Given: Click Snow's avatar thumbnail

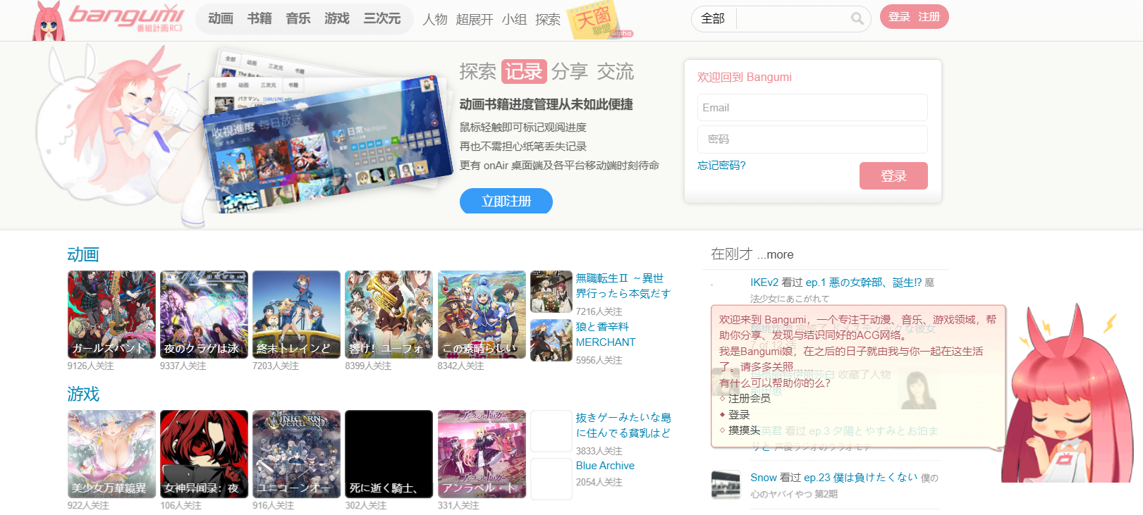Looking at the screenshot, I should tap(726, 485).
